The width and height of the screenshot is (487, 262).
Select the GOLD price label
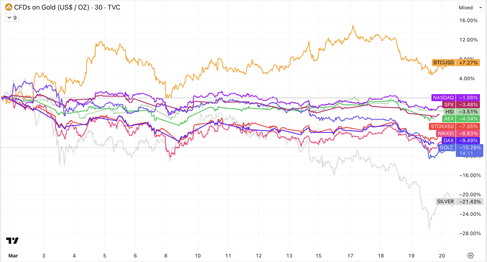pos(446,148)
